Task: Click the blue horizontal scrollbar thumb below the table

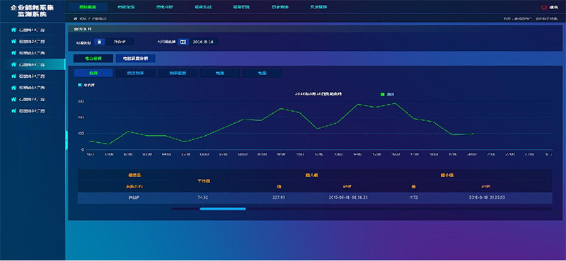Action: point(223,209)
